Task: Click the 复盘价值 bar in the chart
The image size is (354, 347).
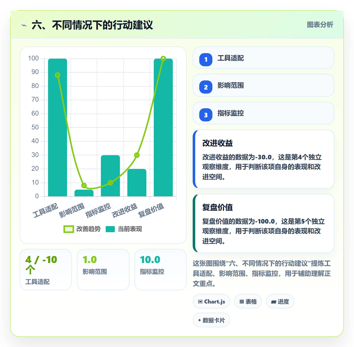Action: point(163,127)
